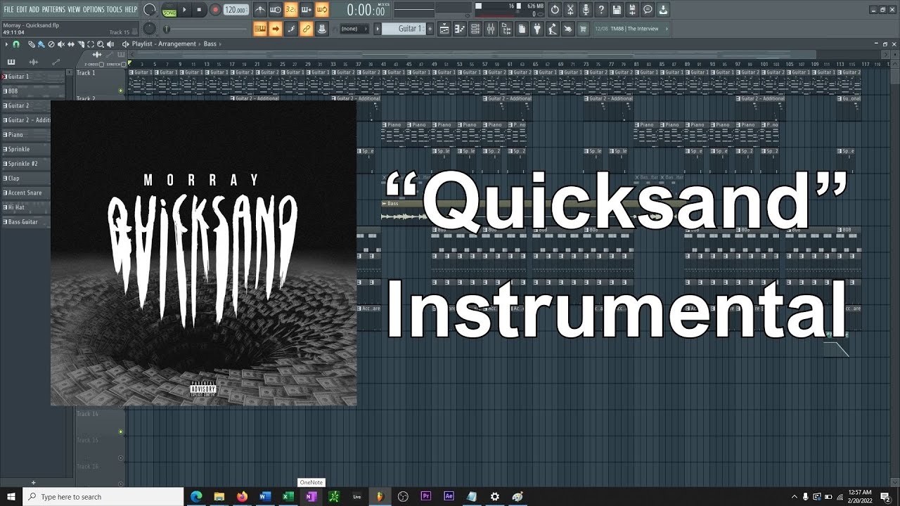Toggle playlist snap magnet icon
This screenshot has height=506, width=900.
[x=15, y=44]
